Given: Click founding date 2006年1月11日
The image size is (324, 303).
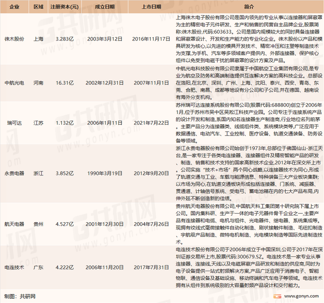Looking at the screenshot, I should (105, 123).
